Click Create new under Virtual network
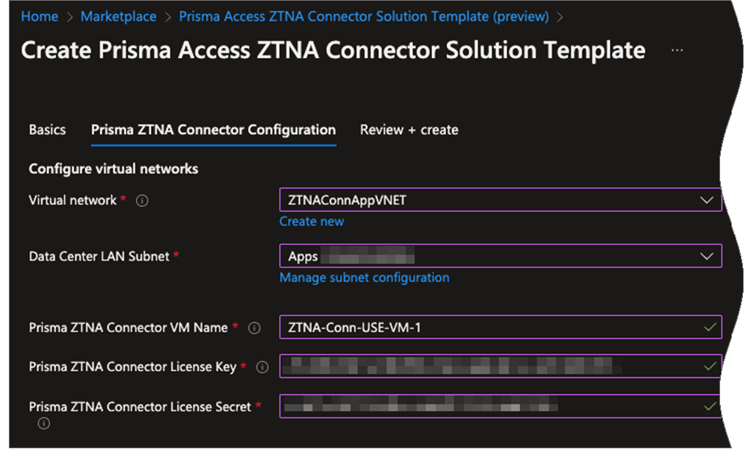The width and height of the screenshot is (754, 466). [x=311, y=221]
